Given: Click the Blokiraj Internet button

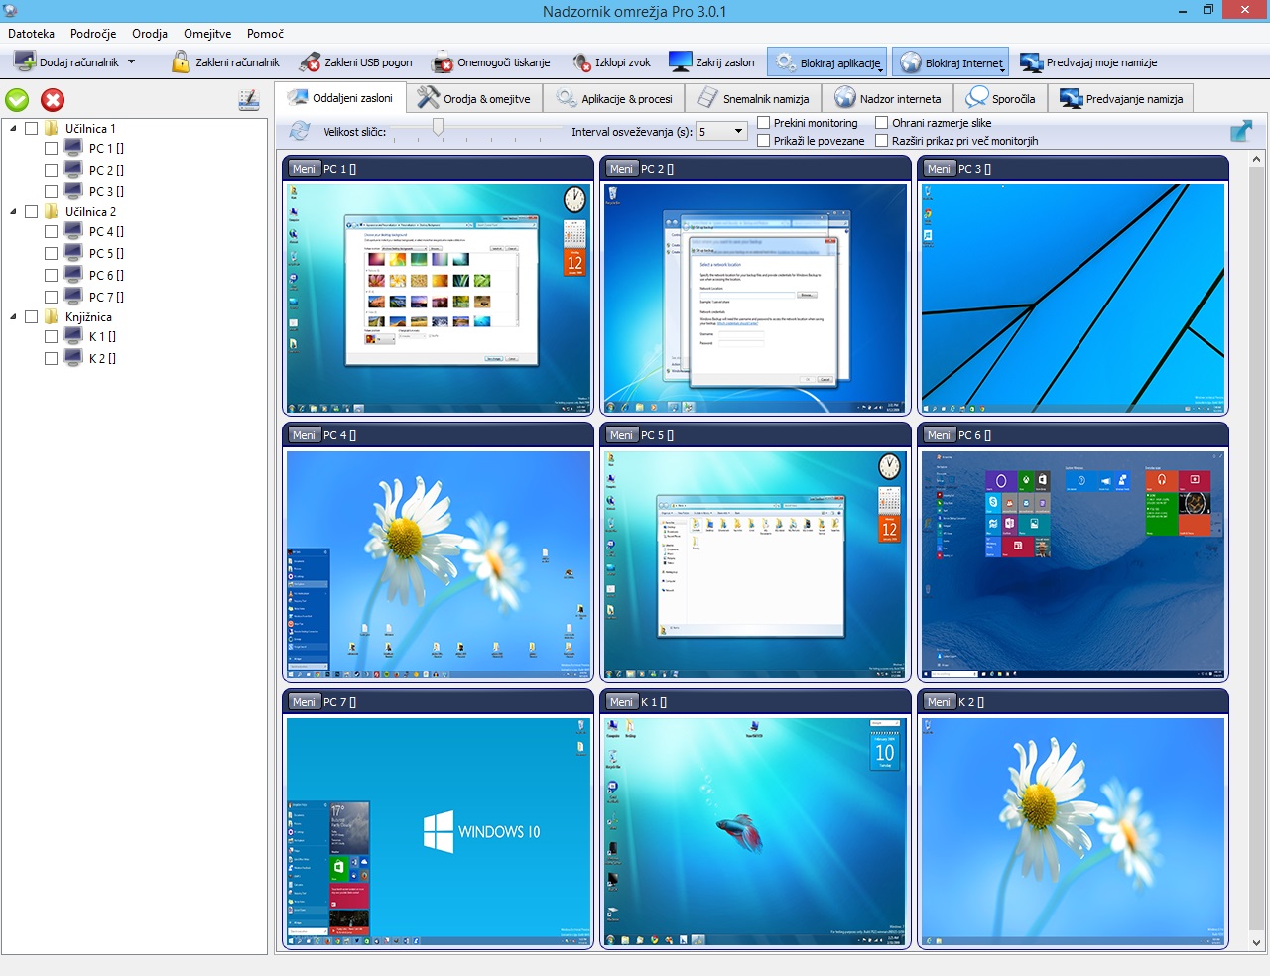Looking at the screenshot, I should click(951, 62).
